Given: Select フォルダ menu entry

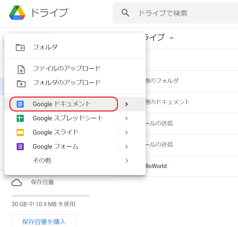Looking at the screenshot, I should (x=75, y=47).
